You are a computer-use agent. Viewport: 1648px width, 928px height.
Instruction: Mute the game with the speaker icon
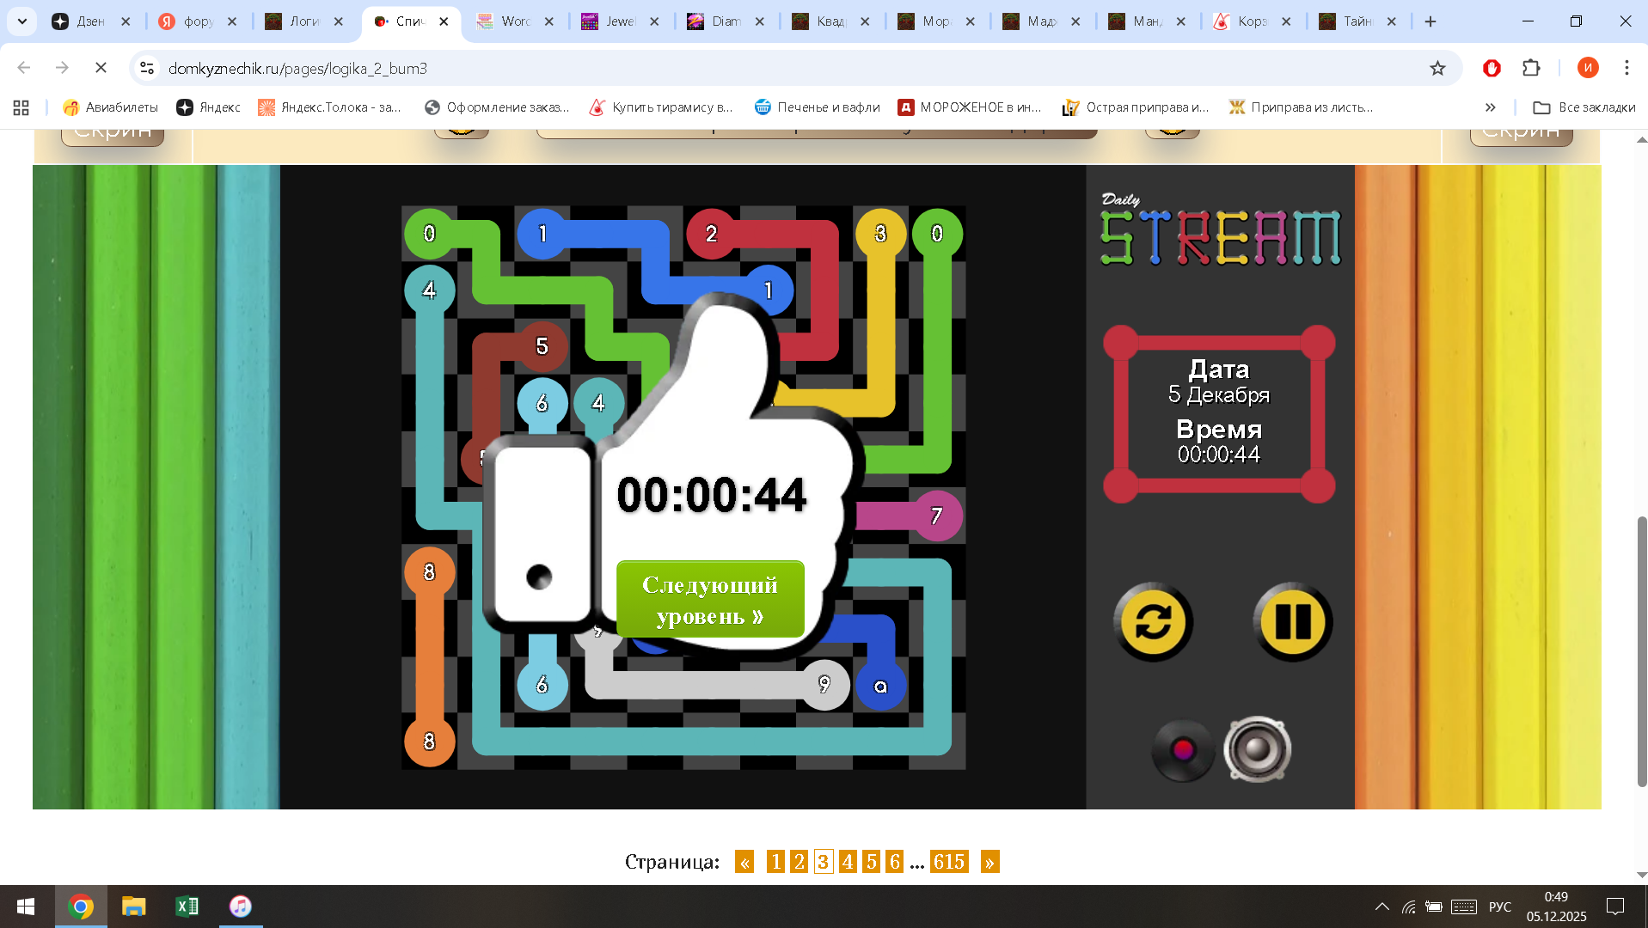[1258, 748]
